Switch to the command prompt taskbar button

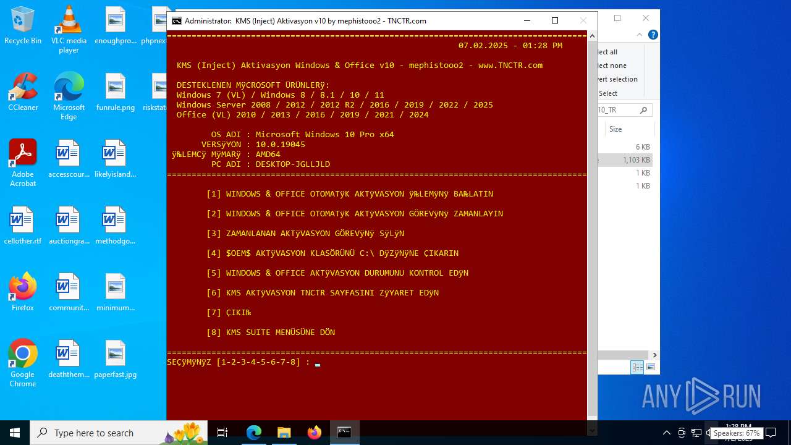tap(344, 433)
